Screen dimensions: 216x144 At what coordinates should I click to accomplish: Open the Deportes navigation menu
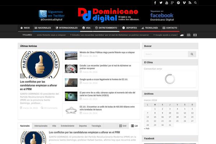[130, 28]
